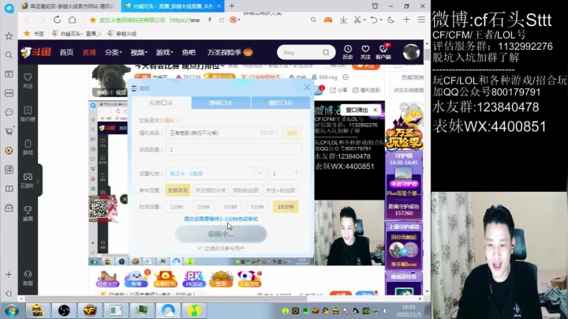Expand the 游戏 games menu

[x=164, y=52]
